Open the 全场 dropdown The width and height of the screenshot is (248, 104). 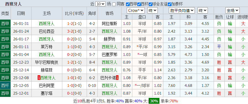click(x=232, y=11)
